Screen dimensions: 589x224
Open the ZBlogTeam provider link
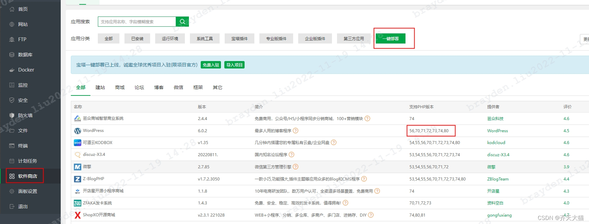[x=498, y=179]
